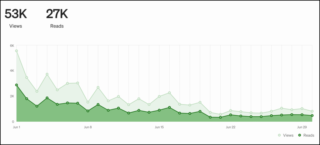Click the Jun 8 x-axis label

tap(88, 127)
